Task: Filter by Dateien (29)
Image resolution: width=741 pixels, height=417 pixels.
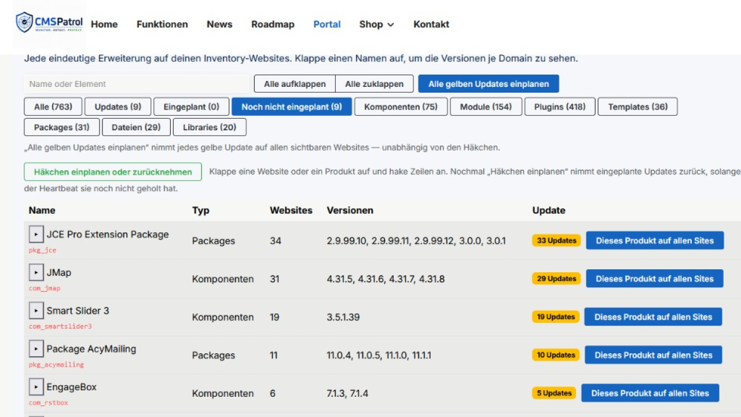Action: [x=136, y=127]
